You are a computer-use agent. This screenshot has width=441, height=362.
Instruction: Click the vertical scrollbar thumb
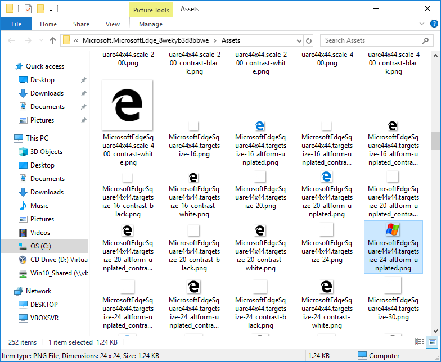[x=435, y=141]
